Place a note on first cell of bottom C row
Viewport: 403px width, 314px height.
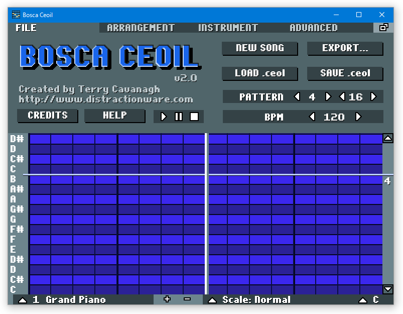pyautogui.click(x=40, y=289)
